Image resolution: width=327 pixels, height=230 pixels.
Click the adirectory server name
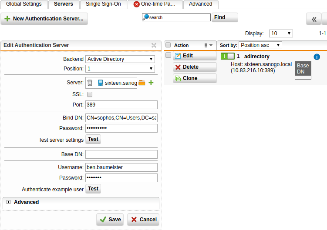pos(257,57)
